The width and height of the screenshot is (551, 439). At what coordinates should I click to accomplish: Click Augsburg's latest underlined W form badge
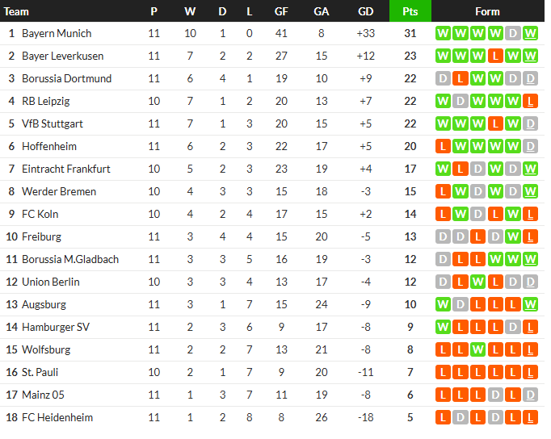point(530,304)
